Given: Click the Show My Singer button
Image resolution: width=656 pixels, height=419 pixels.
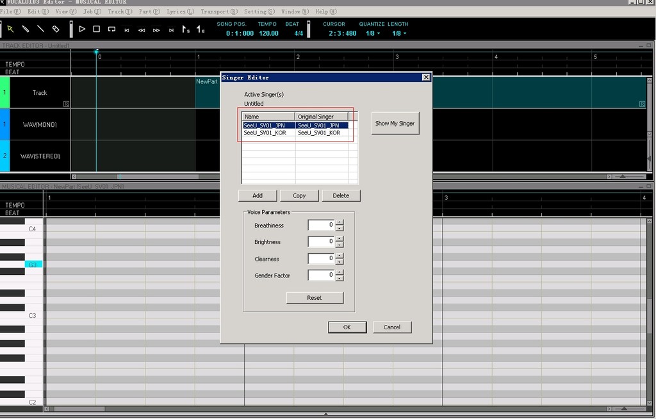Looking at the screenshot, I should (395, 123).
